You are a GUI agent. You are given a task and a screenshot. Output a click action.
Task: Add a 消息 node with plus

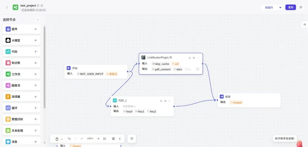[x=36, y=142]
